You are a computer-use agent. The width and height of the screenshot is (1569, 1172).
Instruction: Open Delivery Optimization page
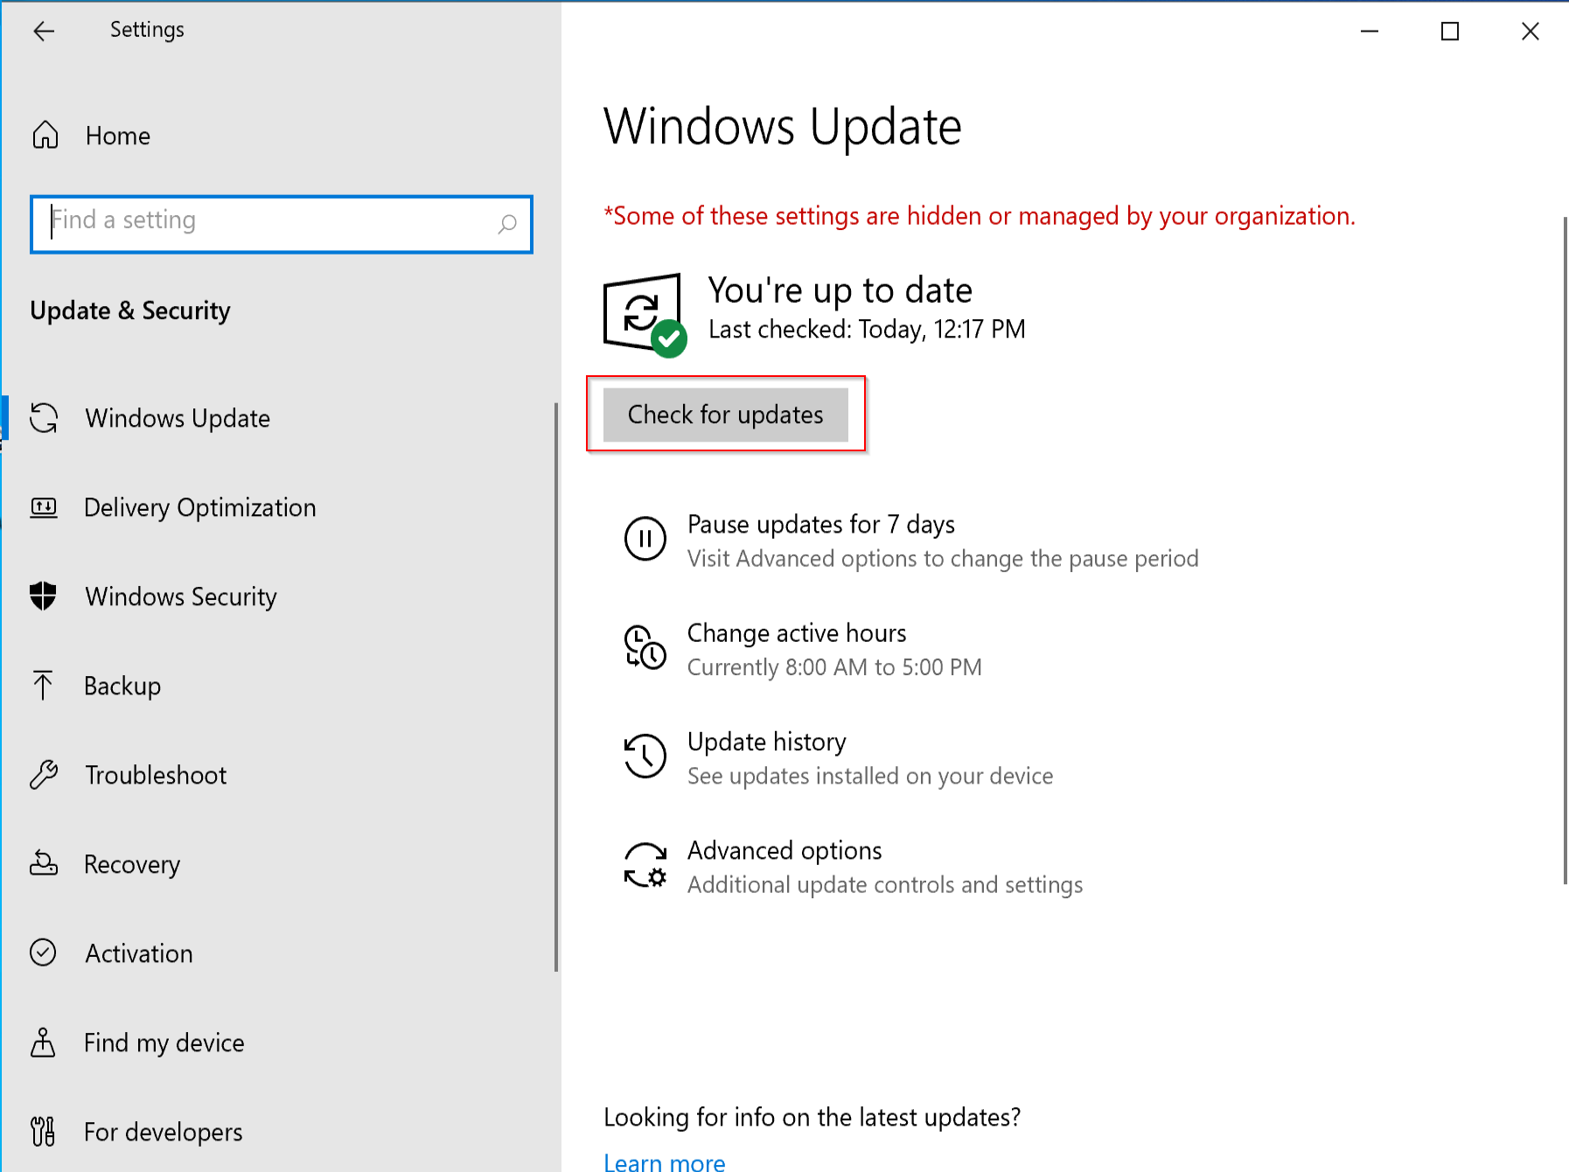200,507
